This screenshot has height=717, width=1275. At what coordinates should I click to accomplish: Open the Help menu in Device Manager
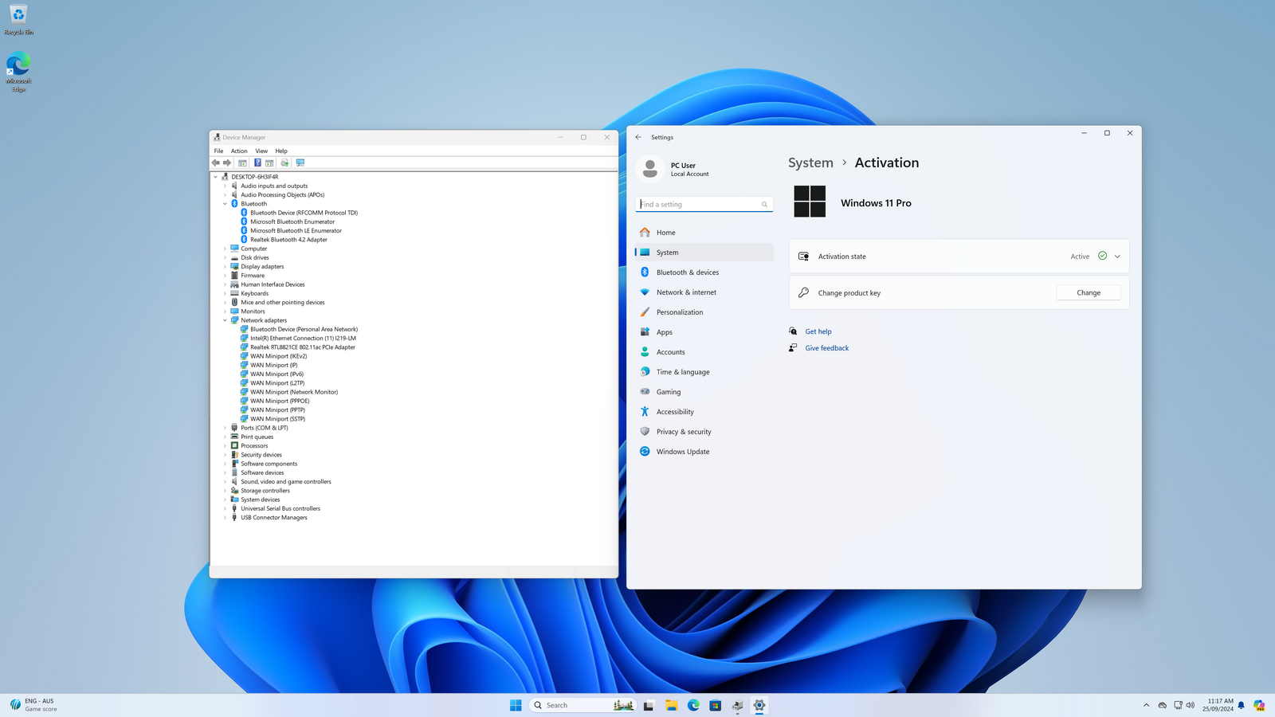pyautogui.click(x=281, y=151)
